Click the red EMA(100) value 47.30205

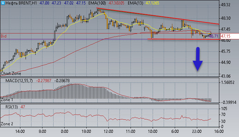tap(116, 3)
